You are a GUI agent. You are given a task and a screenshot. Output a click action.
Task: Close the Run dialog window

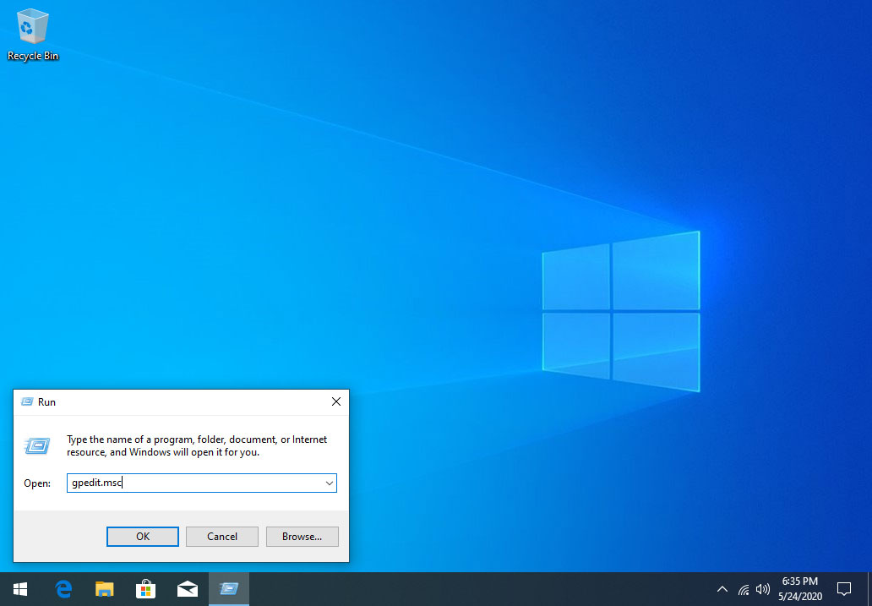(x=335, y=401)
